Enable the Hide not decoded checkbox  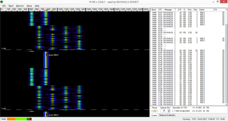pos(173,111)
